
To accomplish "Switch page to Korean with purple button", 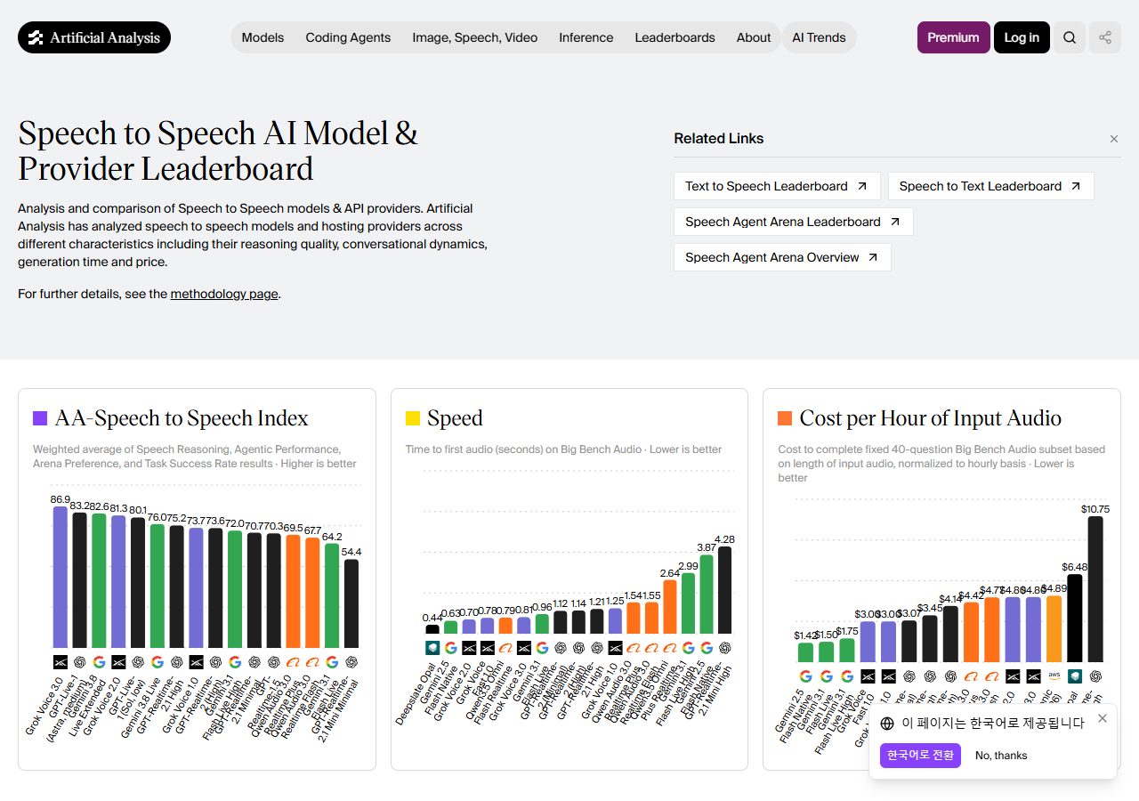I will point(920,756).
